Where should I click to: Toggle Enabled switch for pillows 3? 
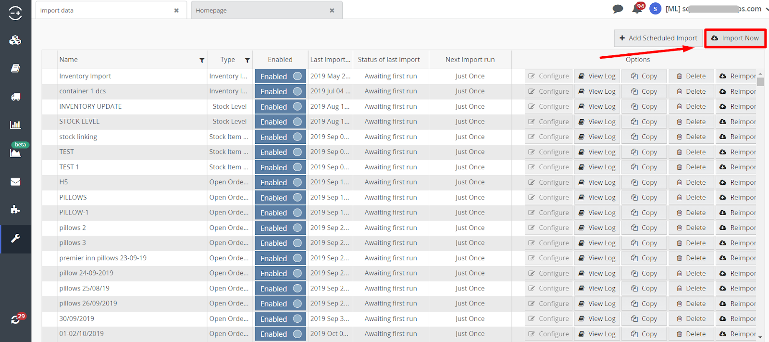pyautogui.click(x=280, y=243)
